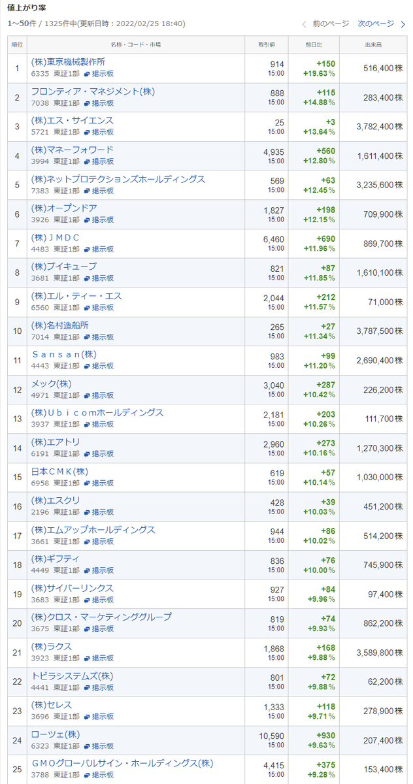Open (株)Ubicomホールディングス stock page
This screenshot has height=784, width=413.
click(x=97, y=412)
